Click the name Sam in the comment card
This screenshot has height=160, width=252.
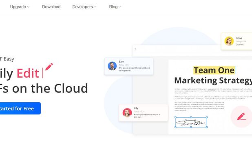click(x=122, y=62)
